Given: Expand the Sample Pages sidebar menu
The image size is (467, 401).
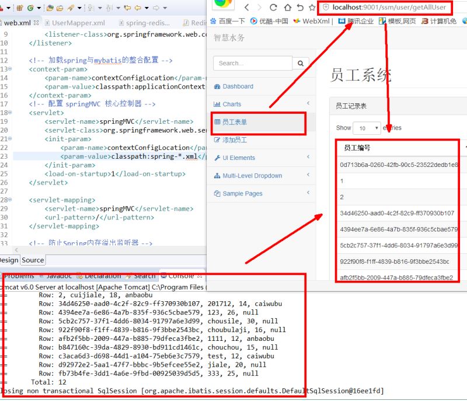Looking at the screenshot, I should click(x=308, y=192).
